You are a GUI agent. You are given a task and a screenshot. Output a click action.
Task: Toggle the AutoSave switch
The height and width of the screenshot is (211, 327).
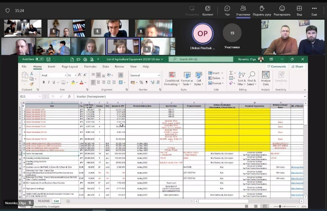[x=40, y=59]
